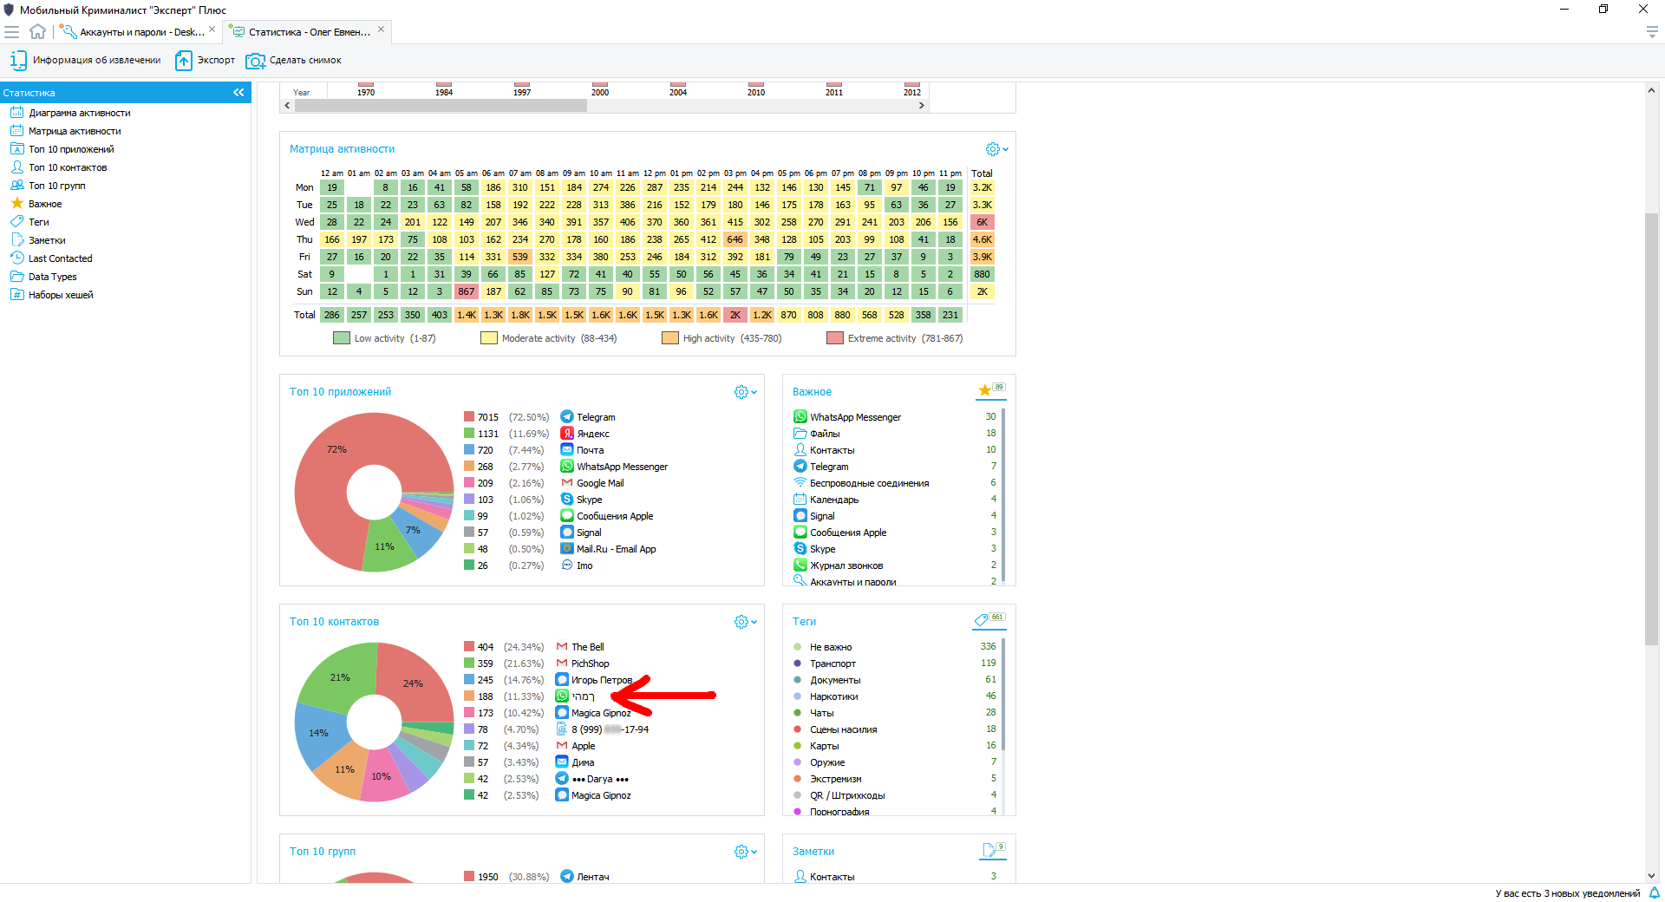Click the Extreme activity red legend swatch

835,338
